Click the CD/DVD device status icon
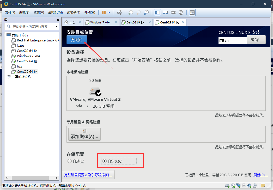This screenshot has height=190, width=273. point(233,186)
